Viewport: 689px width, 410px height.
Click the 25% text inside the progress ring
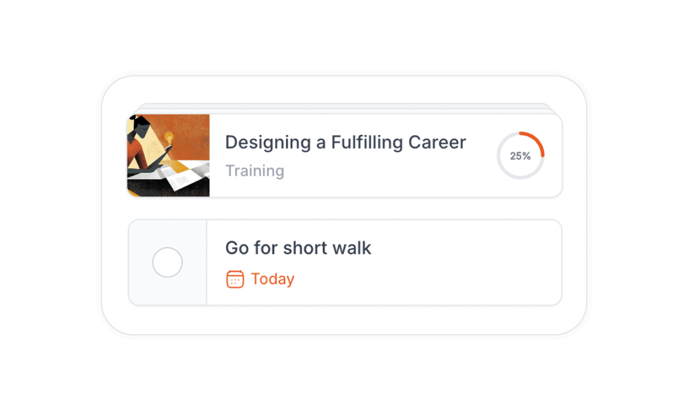(520, 156)
